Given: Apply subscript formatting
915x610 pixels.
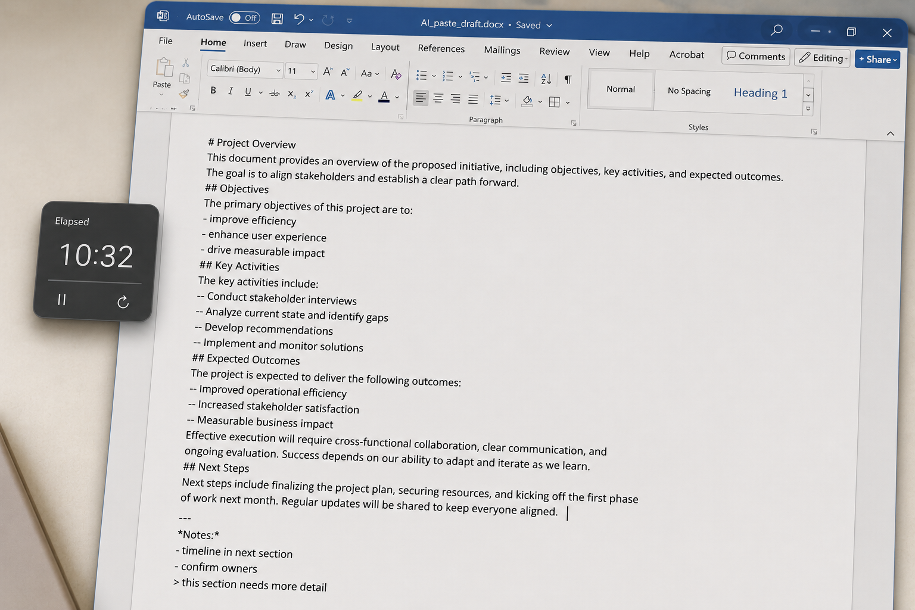Looking at the screenshot, I should point(291,94).
